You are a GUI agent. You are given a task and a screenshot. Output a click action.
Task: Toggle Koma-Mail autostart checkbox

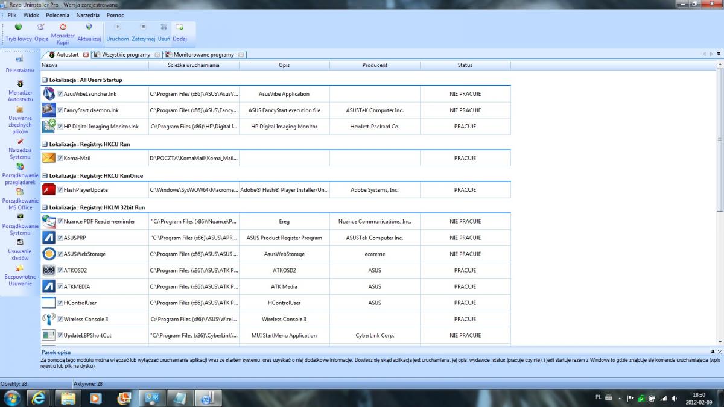point(60,158)
